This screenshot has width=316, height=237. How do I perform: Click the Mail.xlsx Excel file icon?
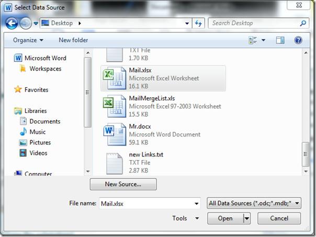click(x=114, y=78)
